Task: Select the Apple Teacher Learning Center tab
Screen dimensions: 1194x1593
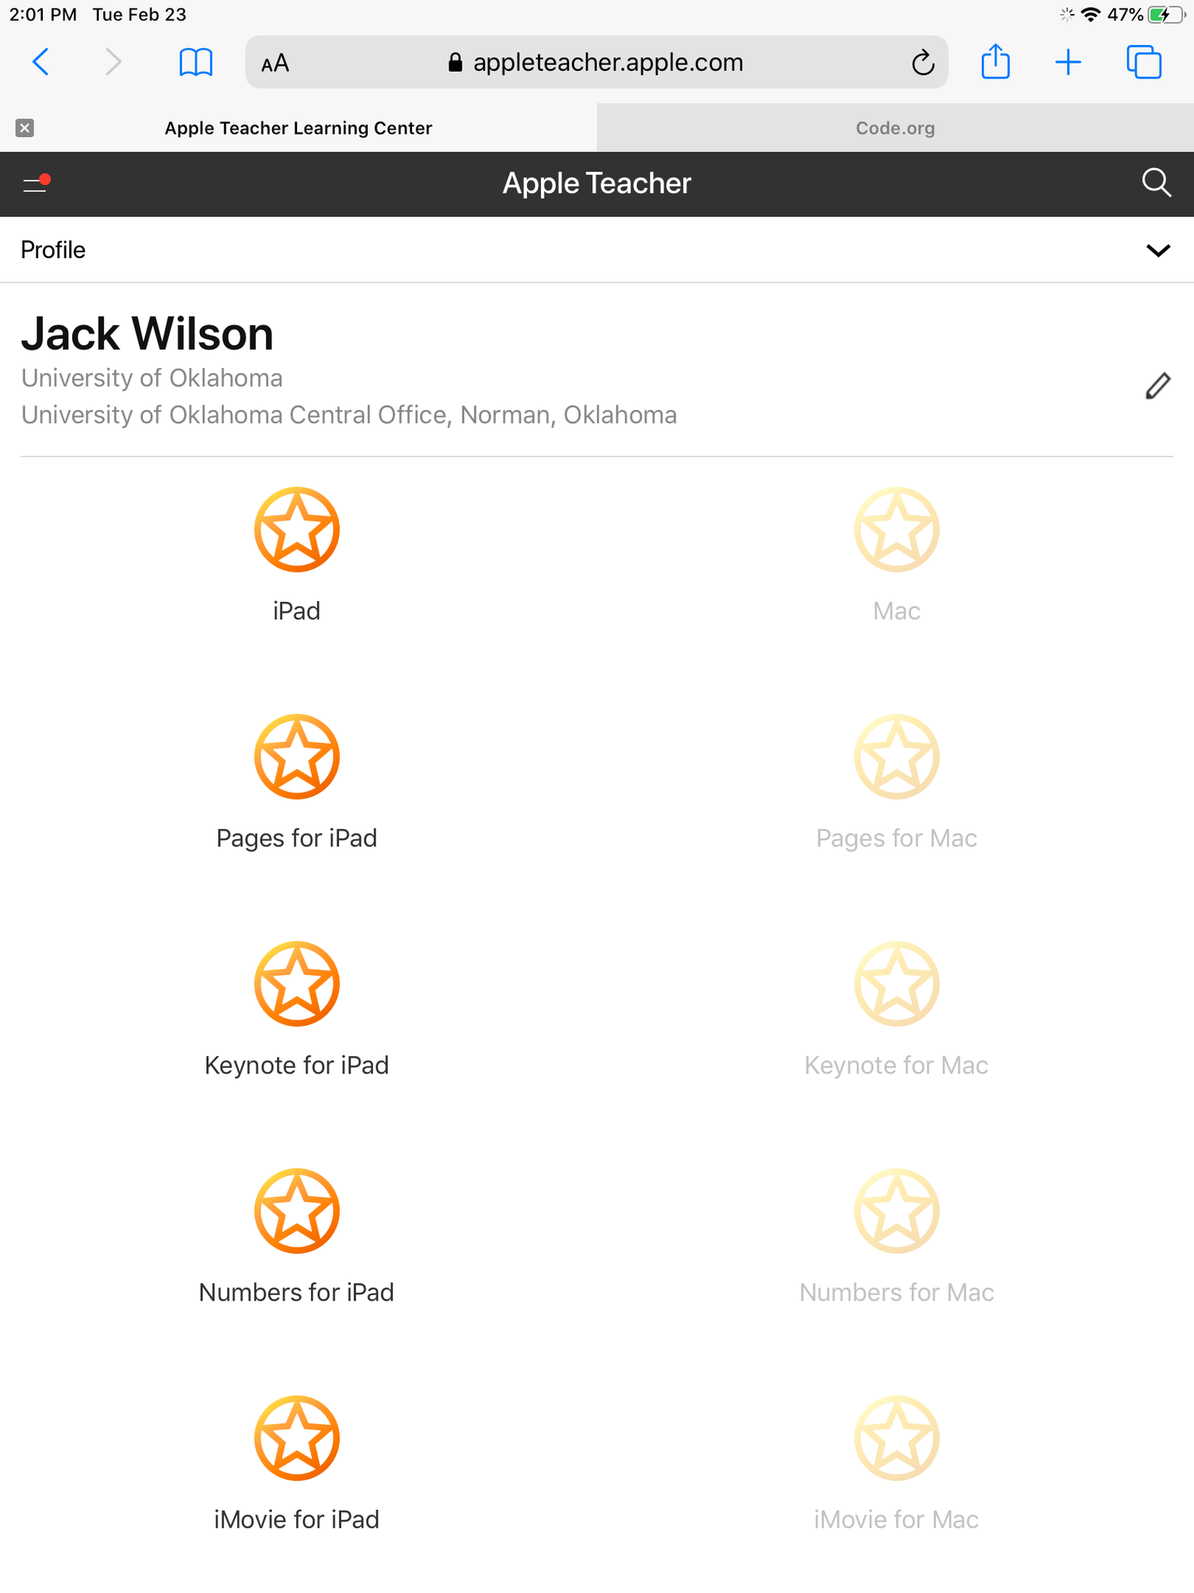Action: click(298, 128)
